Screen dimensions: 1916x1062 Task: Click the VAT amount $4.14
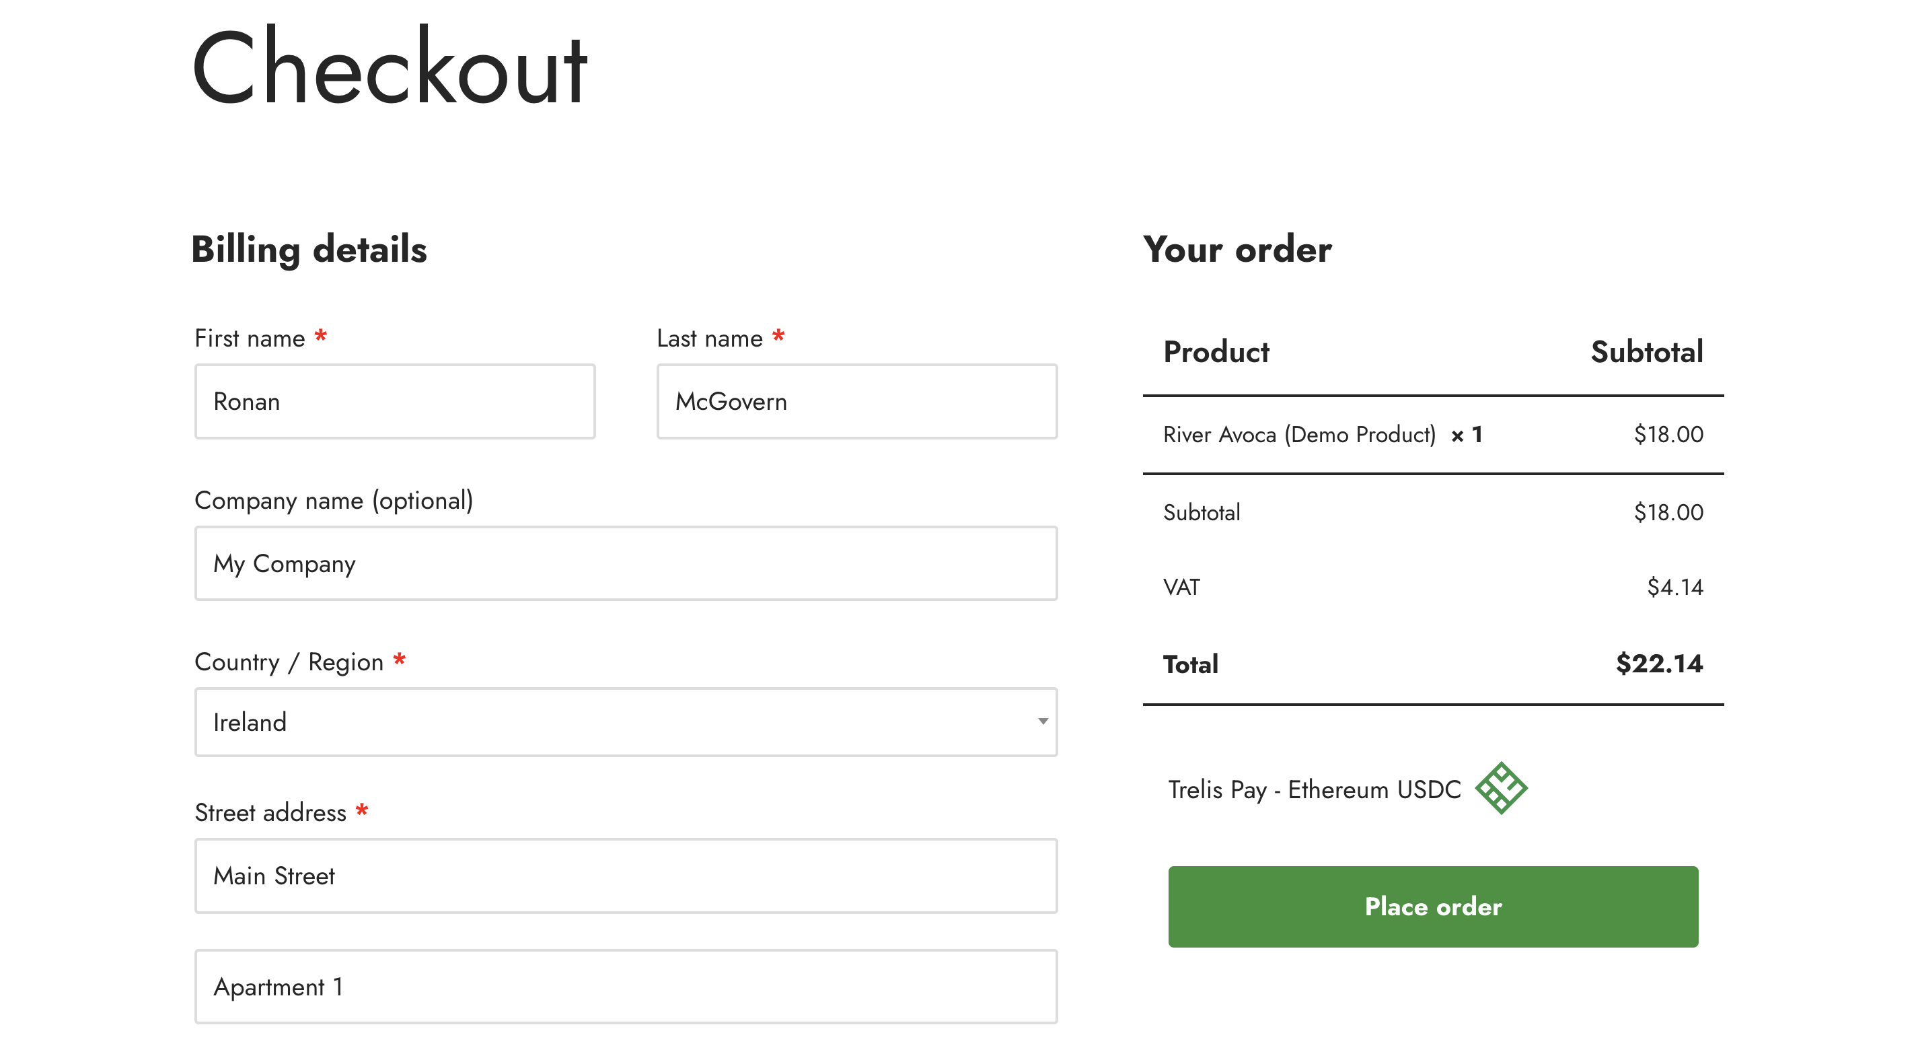(1675, 587)
